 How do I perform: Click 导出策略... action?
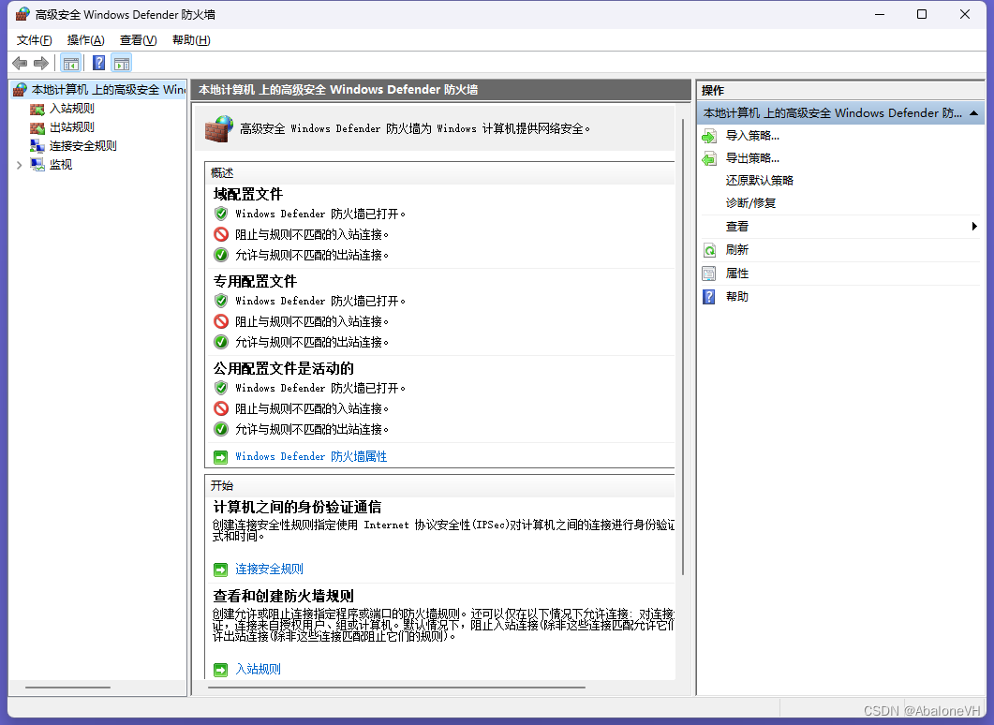pyautogui.click(x=752, y=158)
